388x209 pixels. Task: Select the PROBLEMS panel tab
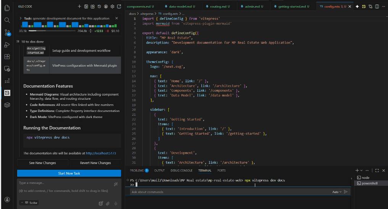coord(137,171)
